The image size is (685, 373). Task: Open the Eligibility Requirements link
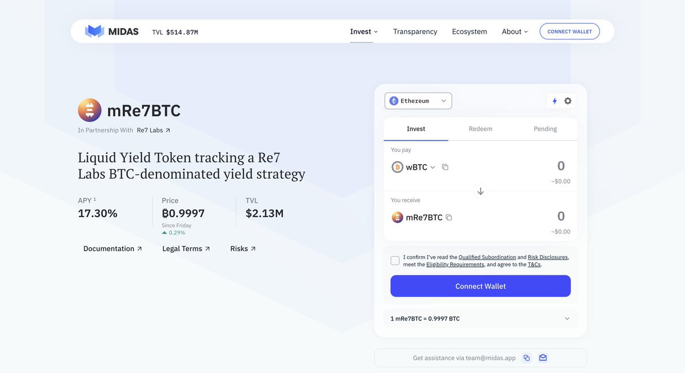[x=455, y=264]
